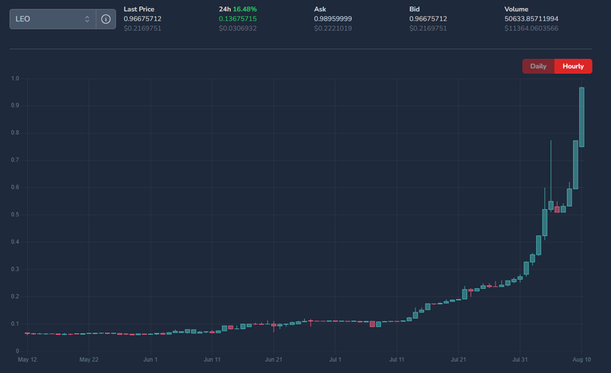Open the LEO token selector dropdown
The height and width of the screenshot is (373, 611).
pyautogui.click(x=53, y=19)
